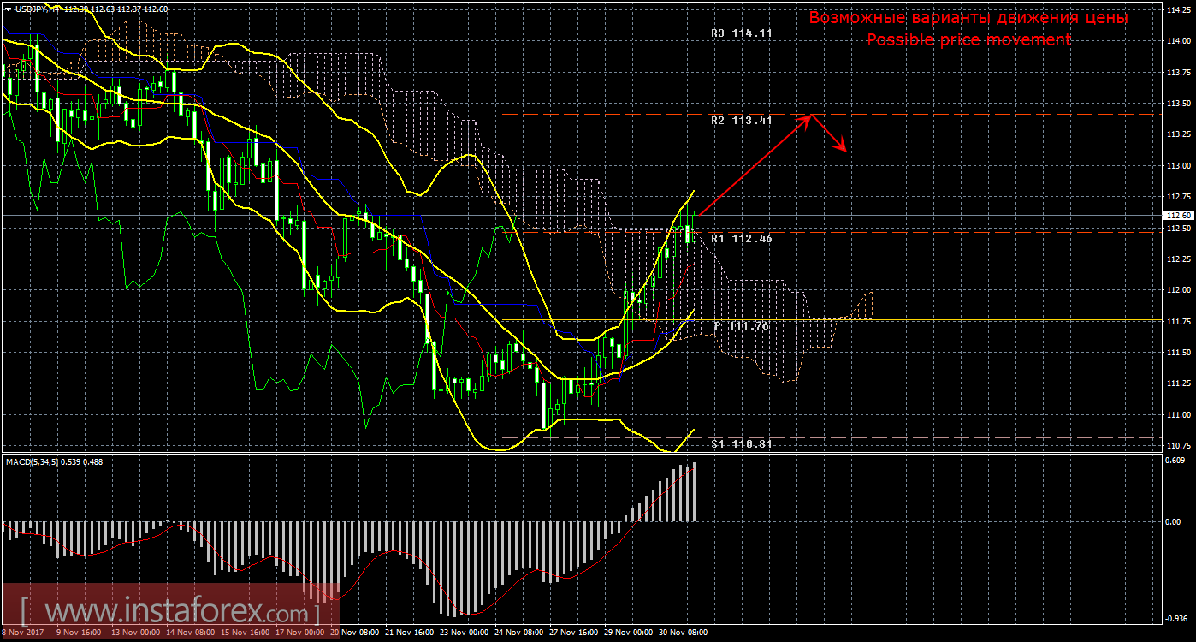Click the -0.936 MACD scale value
This screenshot has height=642, width=1196.
pos(1177,618)
